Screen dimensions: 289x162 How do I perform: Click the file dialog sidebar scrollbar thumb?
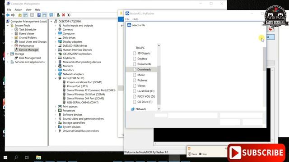click(x=158, y=85)
